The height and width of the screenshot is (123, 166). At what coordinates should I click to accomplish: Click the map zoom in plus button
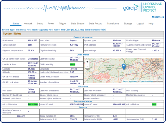tap(87, 62)
